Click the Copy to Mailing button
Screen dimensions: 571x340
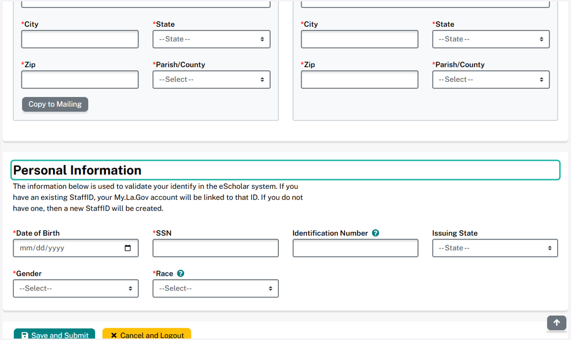pyautogui.click(x=55, y=104)
